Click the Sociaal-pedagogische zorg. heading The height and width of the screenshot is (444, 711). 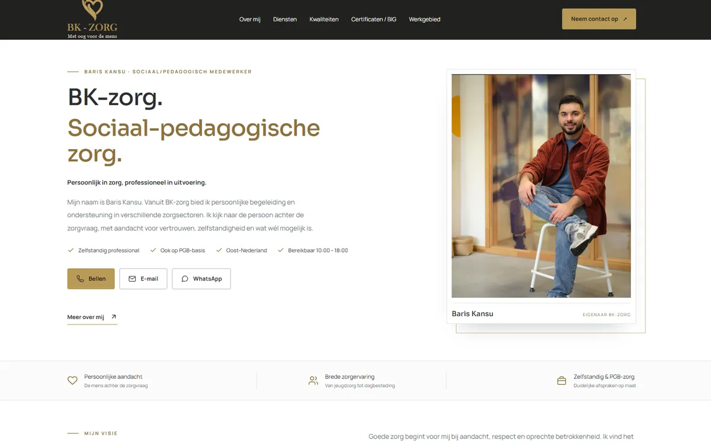coord(194,140)
